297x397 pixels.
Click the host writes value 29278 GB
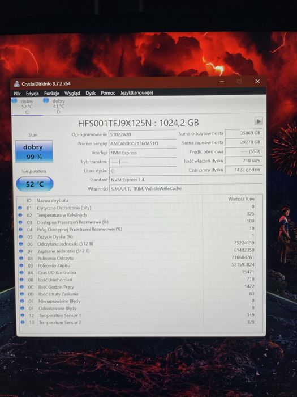click(244, 142)
